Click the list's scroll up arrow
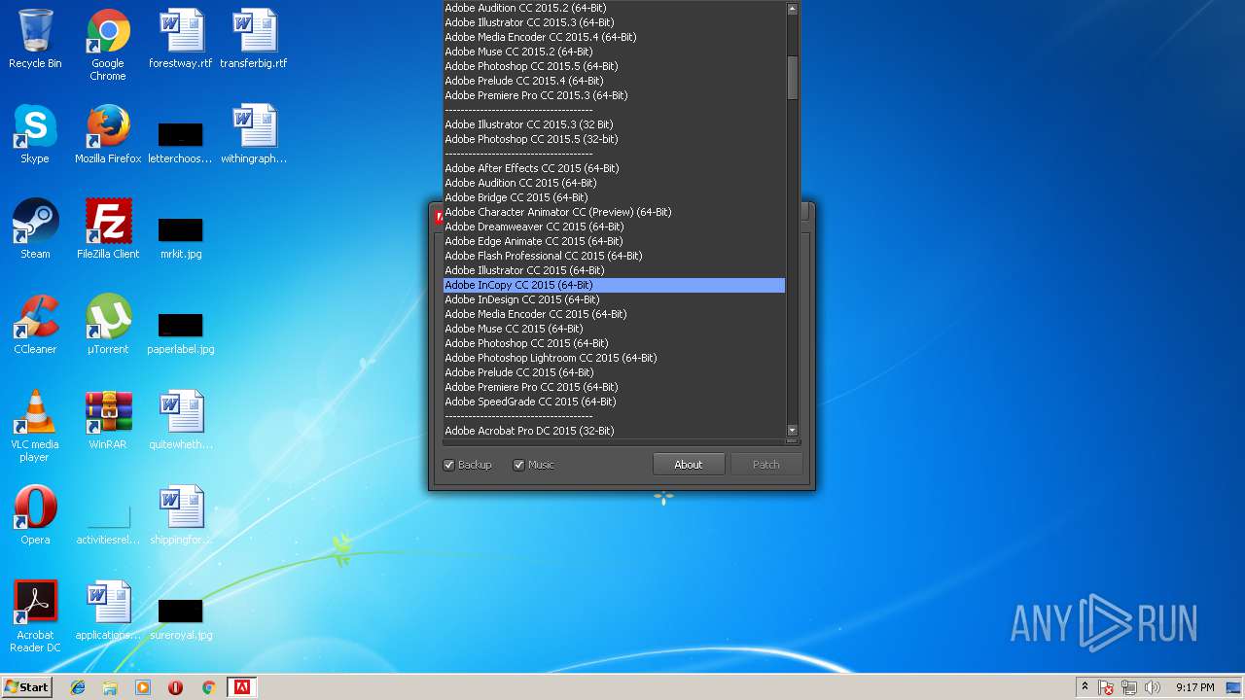 [x=792, y=8]
